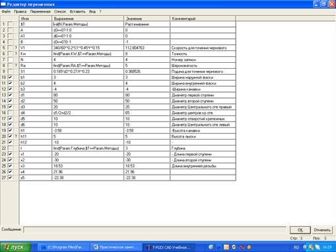Click the Сообщение message field
This screenshot has height=252, width=336.
coord(155,230)
